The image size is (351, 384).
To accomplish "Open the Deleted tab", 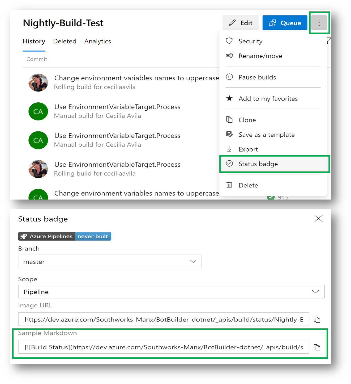I will tap(65, 41).
